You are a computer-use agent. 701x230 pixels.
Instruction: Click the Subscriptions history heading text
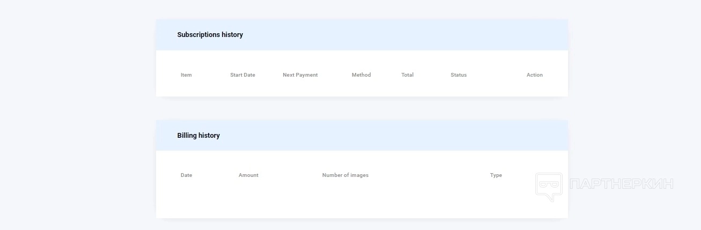(x=210, y=35)
